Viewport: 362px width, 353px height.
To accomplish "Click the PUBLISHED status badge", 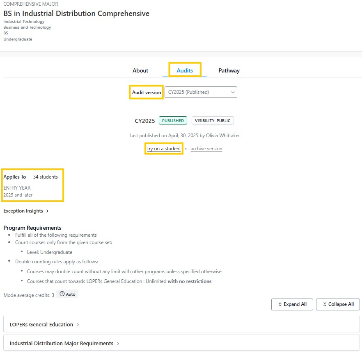I will click(x=173, y=120).
